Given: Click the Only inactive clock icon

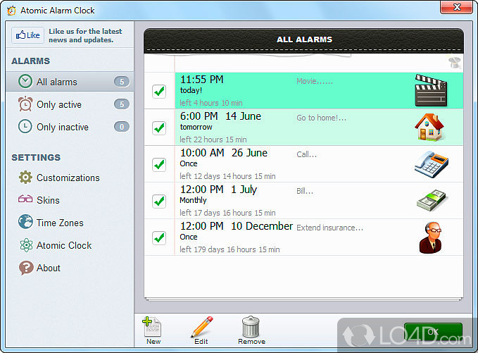Looking at the screenshot, I should [x=25, y=126].
